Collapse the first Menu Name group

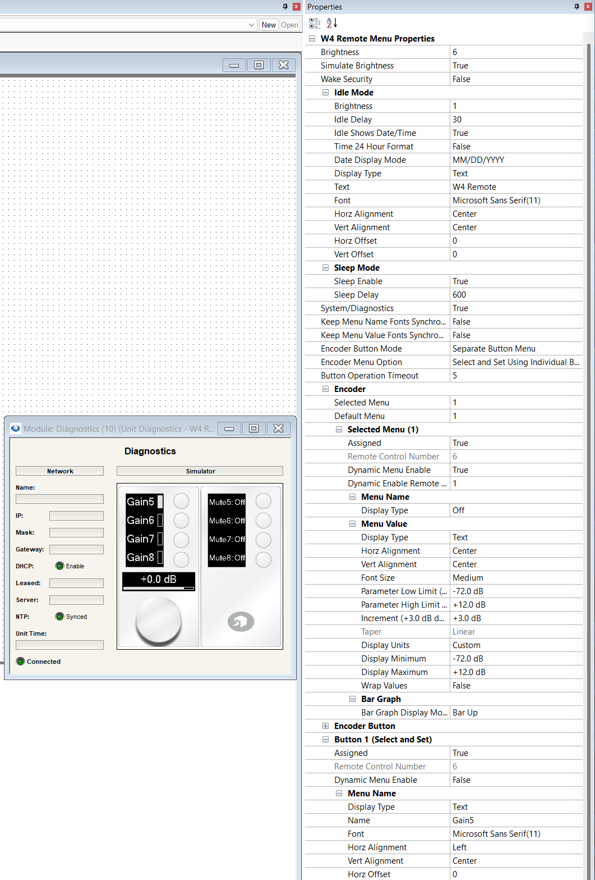click(x=352, y=497)
